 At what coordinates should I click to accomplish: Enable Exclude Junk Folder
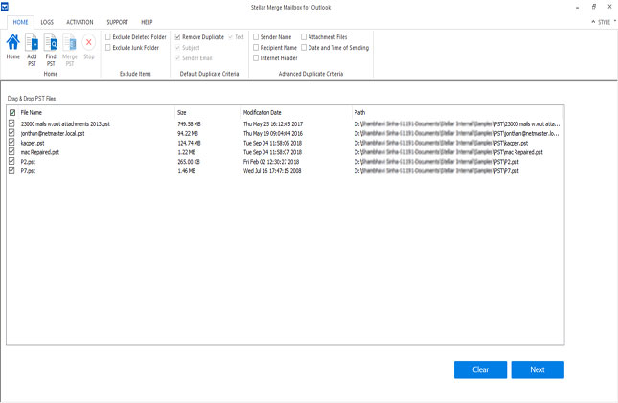tap(108, 48)
